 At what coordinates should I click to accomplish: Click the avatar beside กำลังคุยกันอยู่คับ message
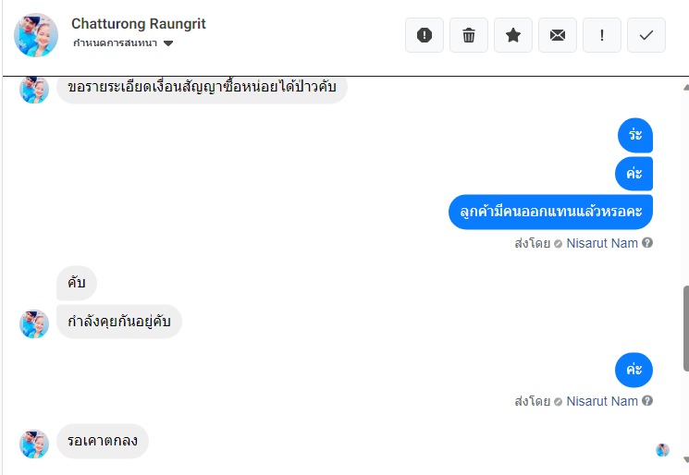[34, 323]
